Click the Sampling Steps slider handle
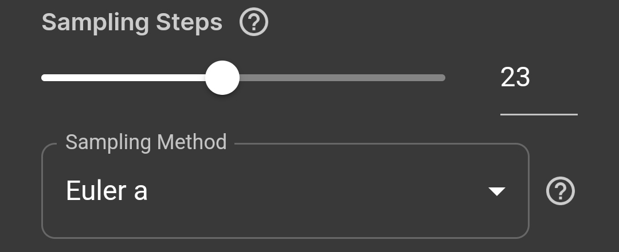 [x=222, y=78]
